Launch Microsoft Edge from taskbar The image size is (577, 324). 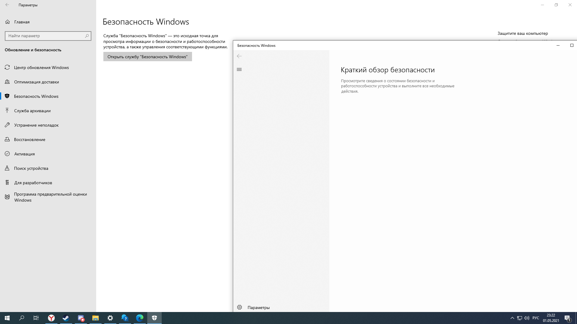(140, 318)
